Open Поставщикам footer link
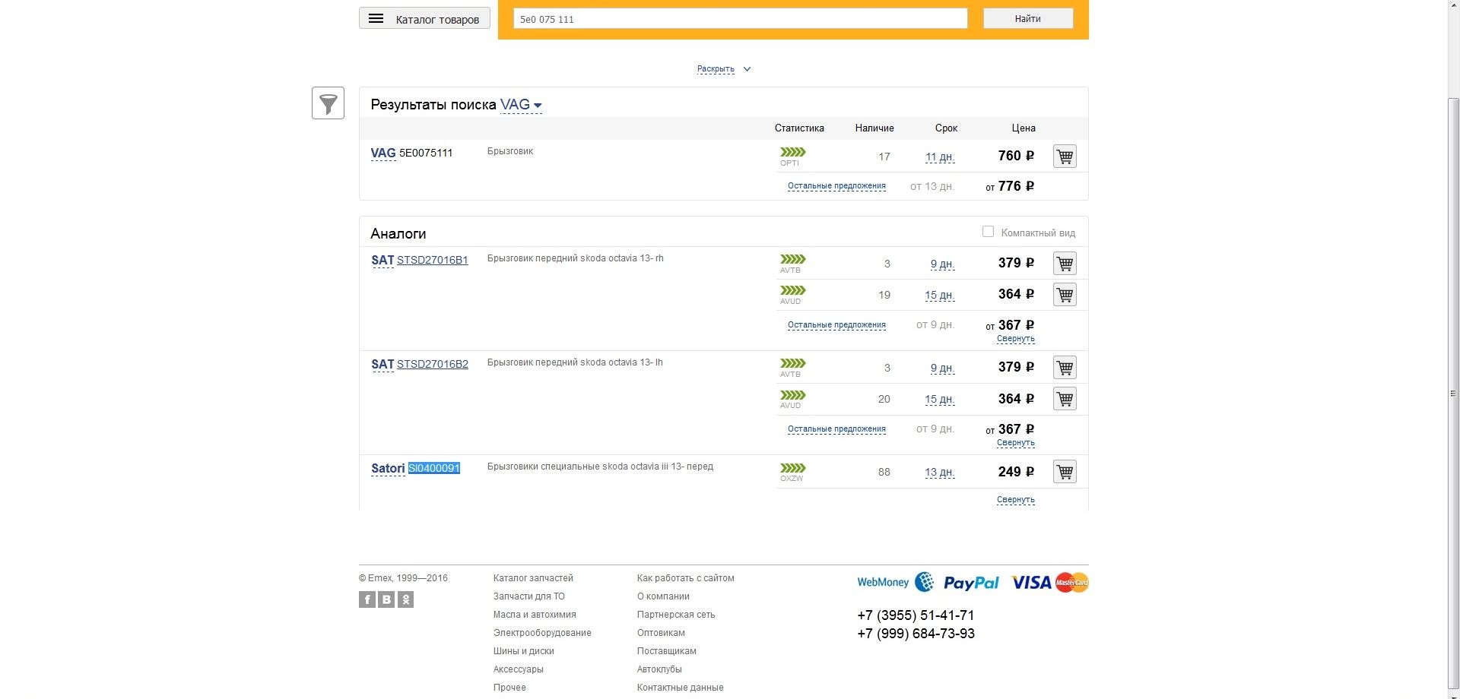This screenshot has width=1460, height=699. (667, 651)
